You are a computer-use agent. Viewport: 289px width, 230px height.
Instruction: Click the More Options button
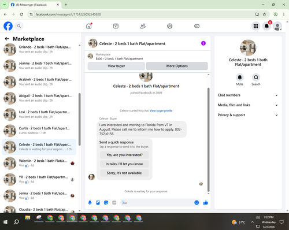pos(177,66)
